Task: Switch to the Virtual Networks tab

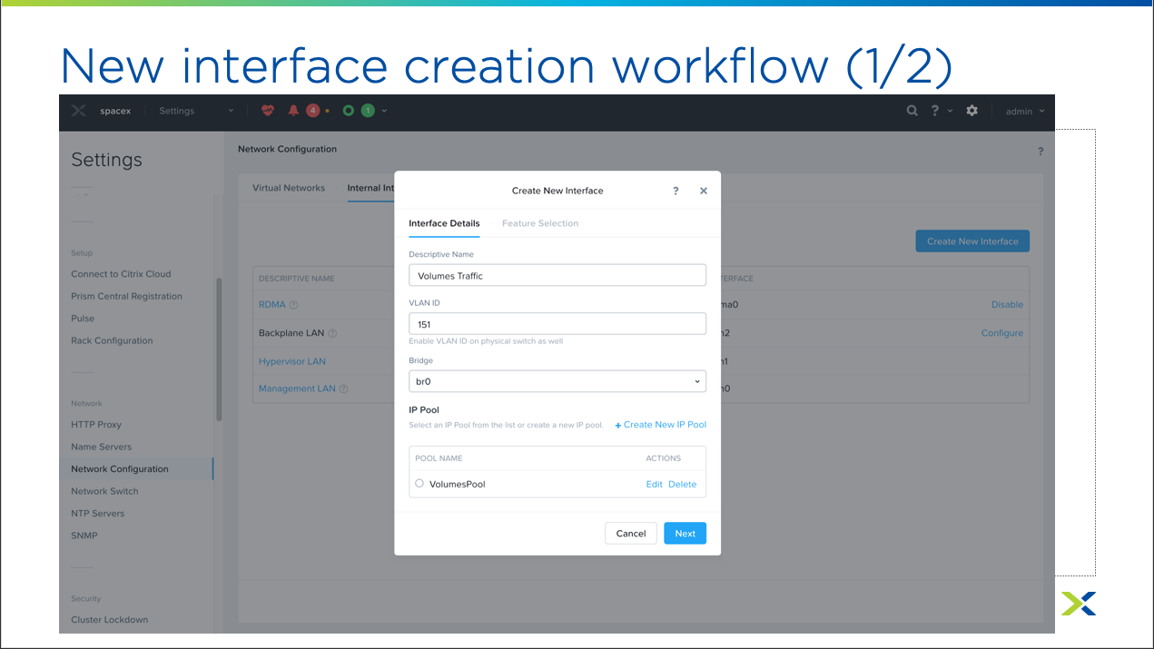Action: tap(289, 188)
